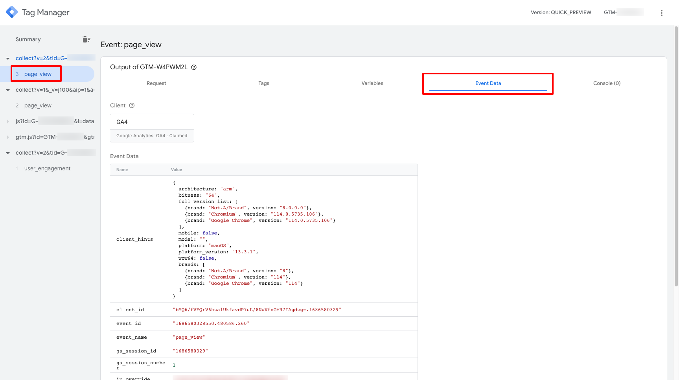The width and height of the screenshot is (679, 380).
Task: Select the Event Data tab
Action: [488, 83]
